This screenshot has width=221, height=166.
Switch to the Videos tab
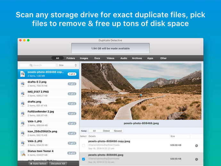[110, 58]
